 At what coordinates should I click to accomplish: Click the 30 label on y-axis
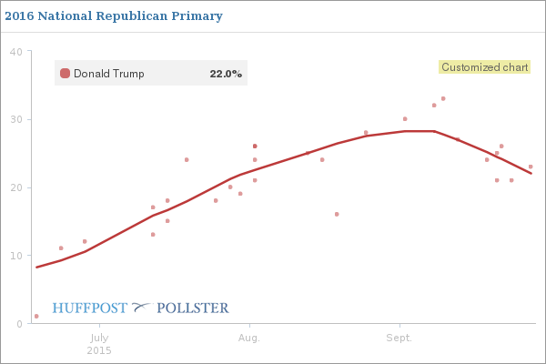click(16, 119)
